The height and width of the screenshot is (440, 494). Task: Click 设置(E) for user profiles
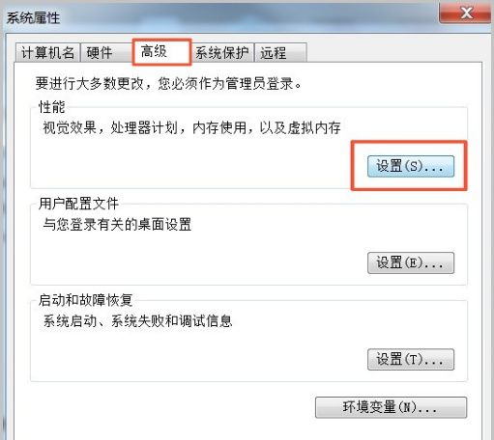pos(411,262)
